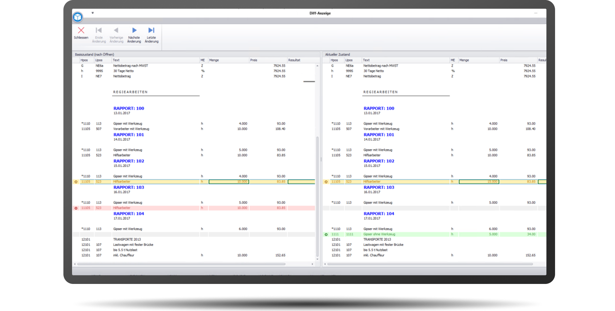The image size is (615, 311).
Task: Click RAPPORT: 100 heading in left panel
Action: [129, 108]
